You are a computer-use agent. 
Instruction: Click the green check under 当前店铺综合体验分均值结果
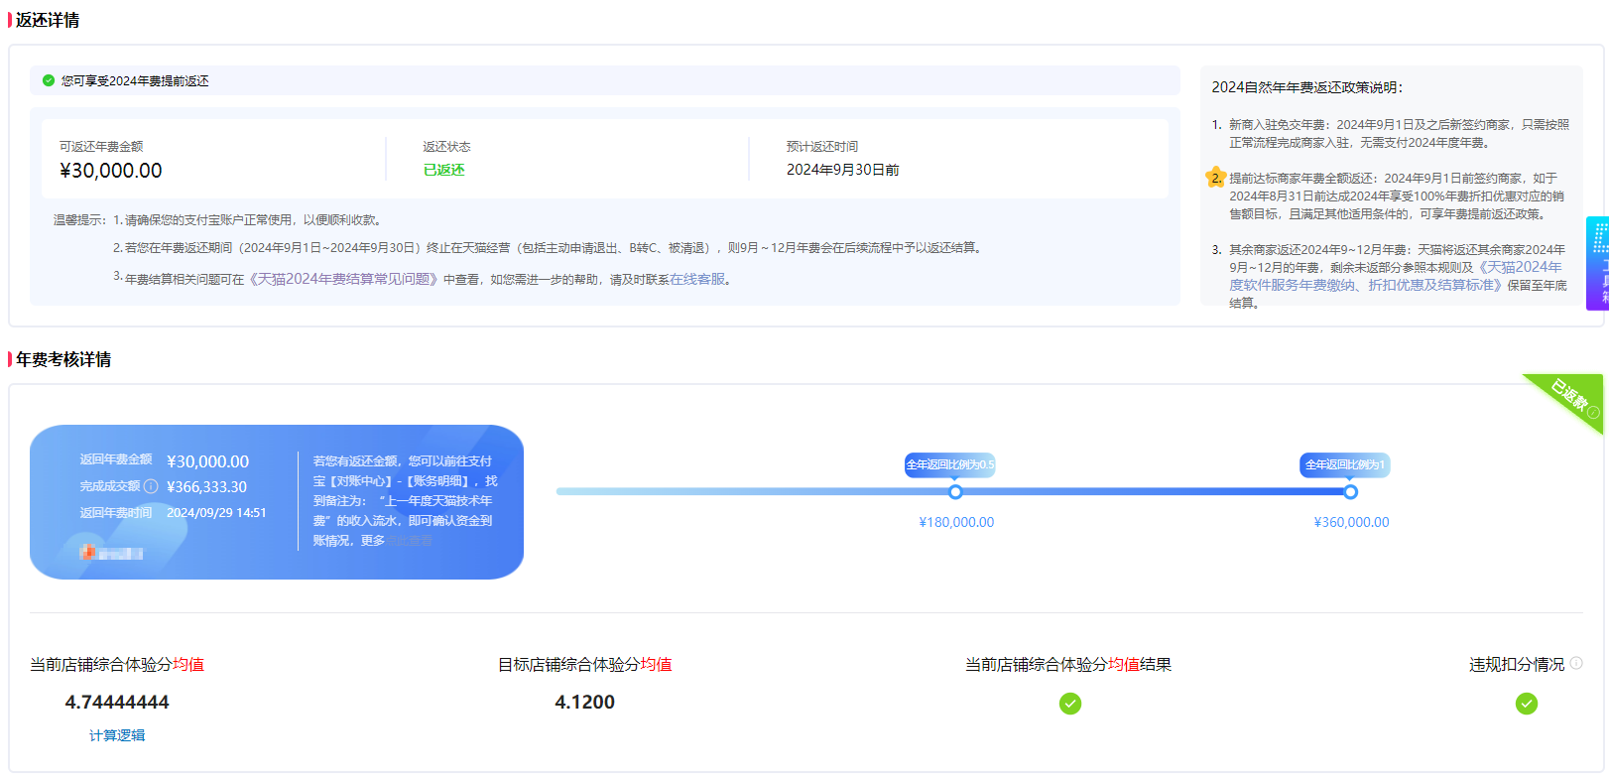click(x=1069, y=704)
